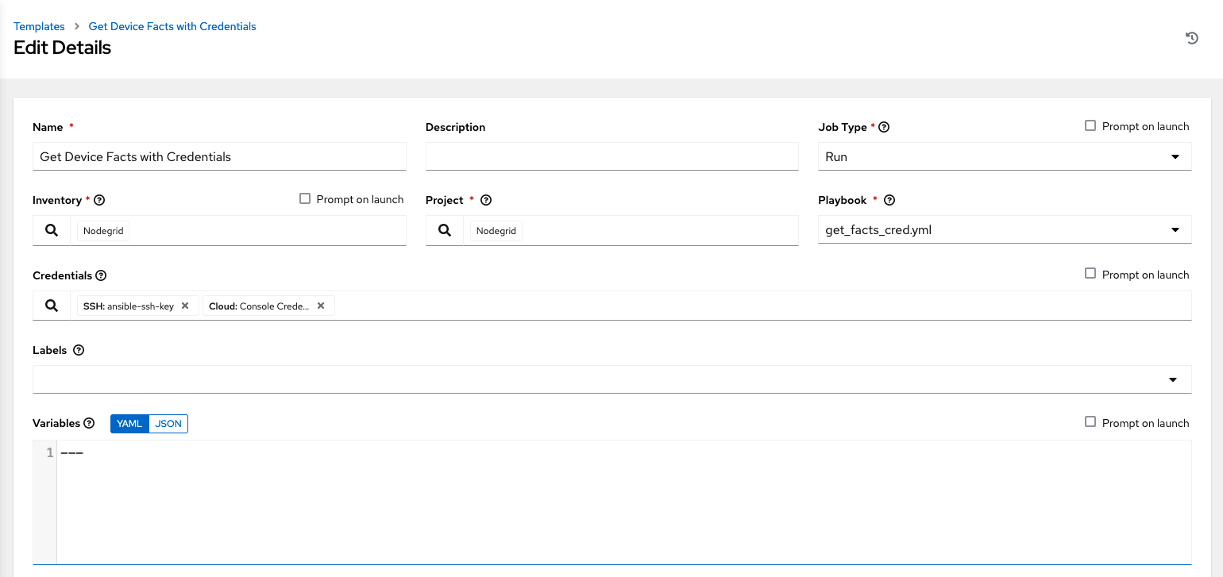This screenshot has width=1223, height=577.
Task: Open the Job Type Run dropdown
Action: point(1005,156)
